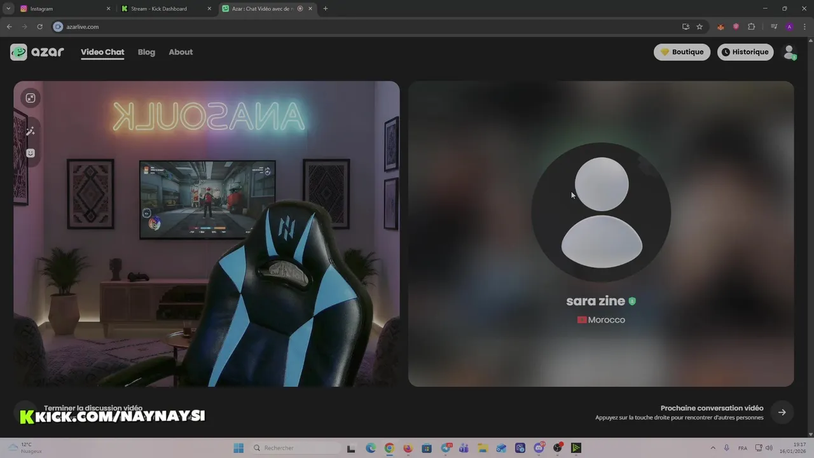814x458 pixels.
Task: Open a new browser tab
Action: (326, 9)
